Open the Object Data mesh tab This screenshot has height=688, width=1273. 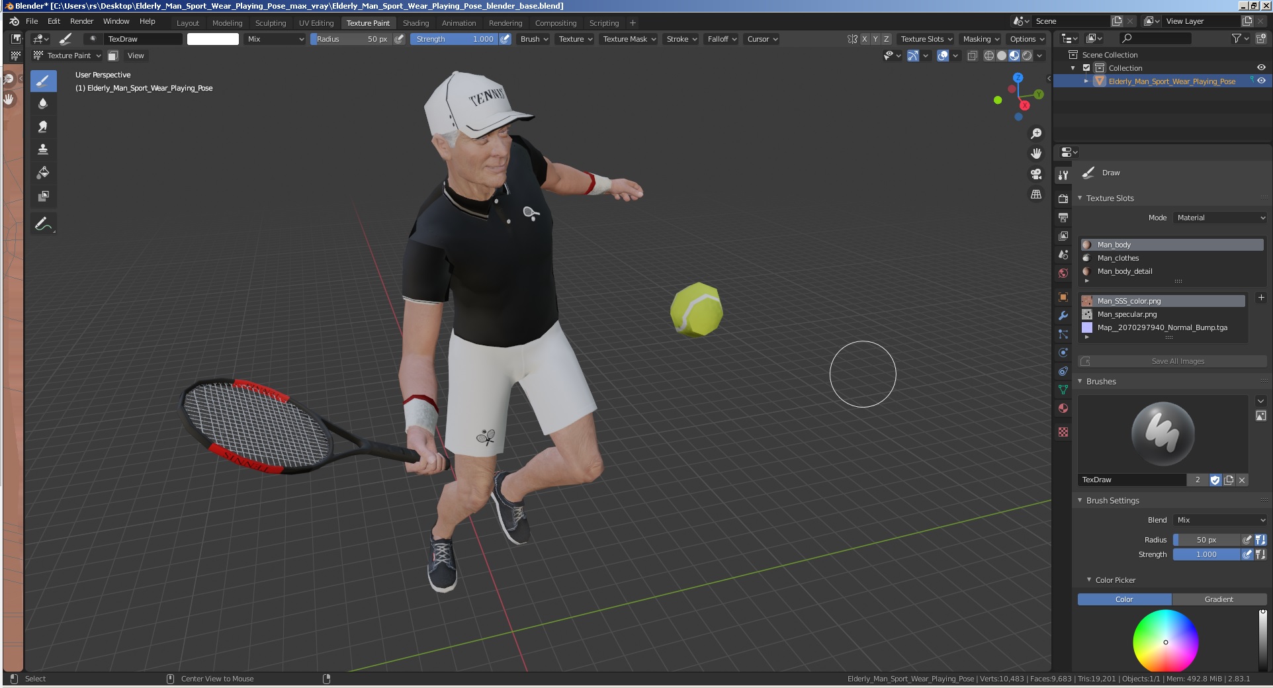pos(1063,390)
